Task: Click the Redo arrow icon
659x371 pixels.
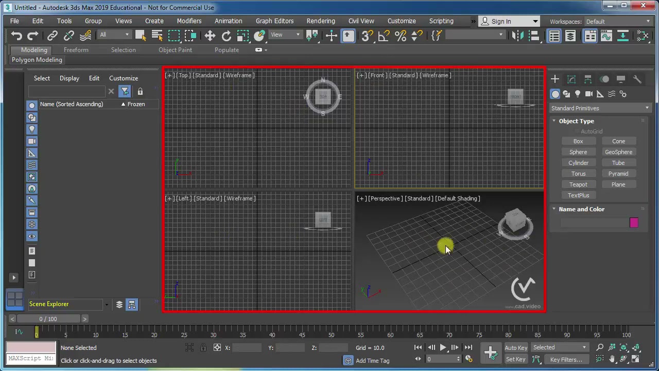Action: (x=33, y=36)
